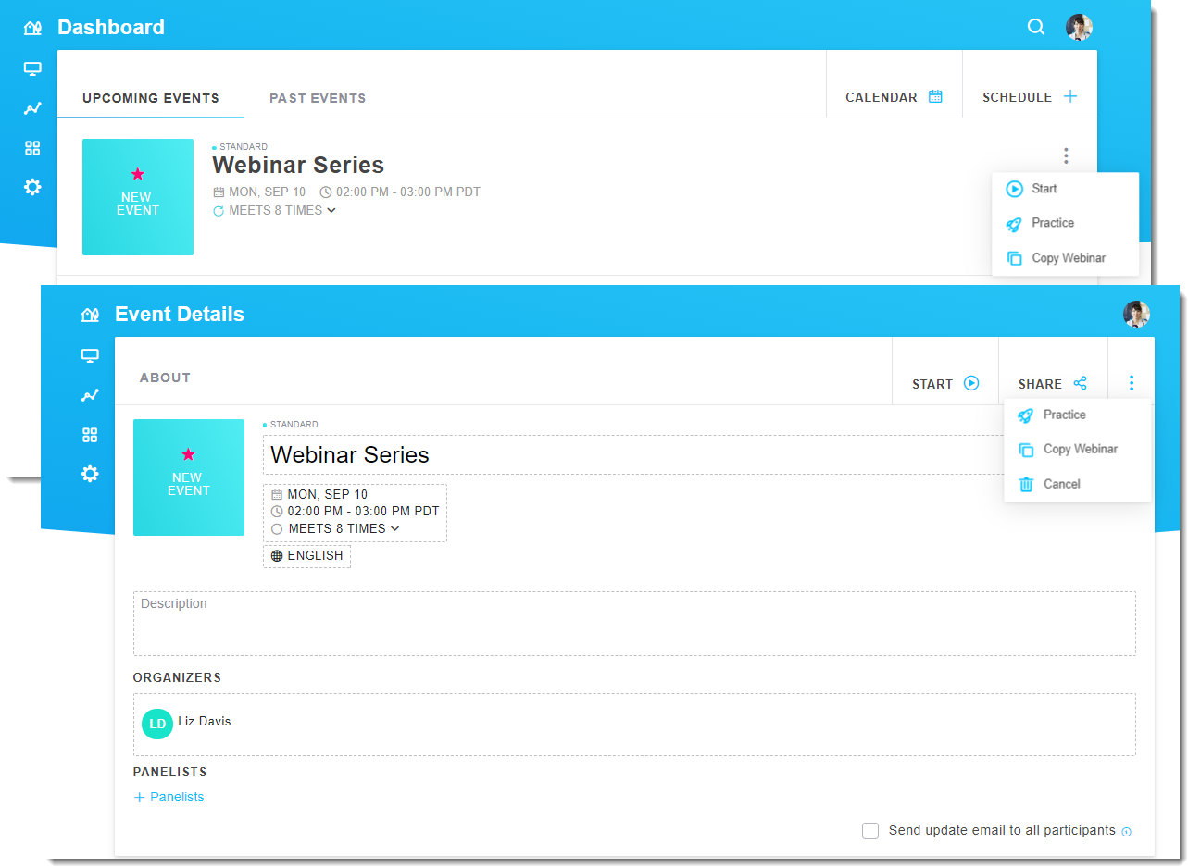
Task: Click the apps grid icon in Event Details sidebar
Action: 90,435
